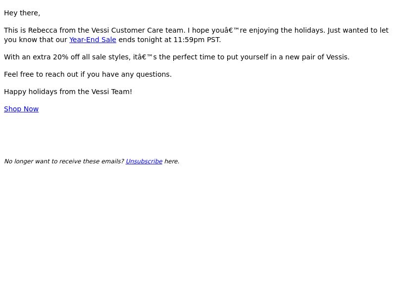Click the 'Hey there,' greeting text

click(x=22, y=13)
